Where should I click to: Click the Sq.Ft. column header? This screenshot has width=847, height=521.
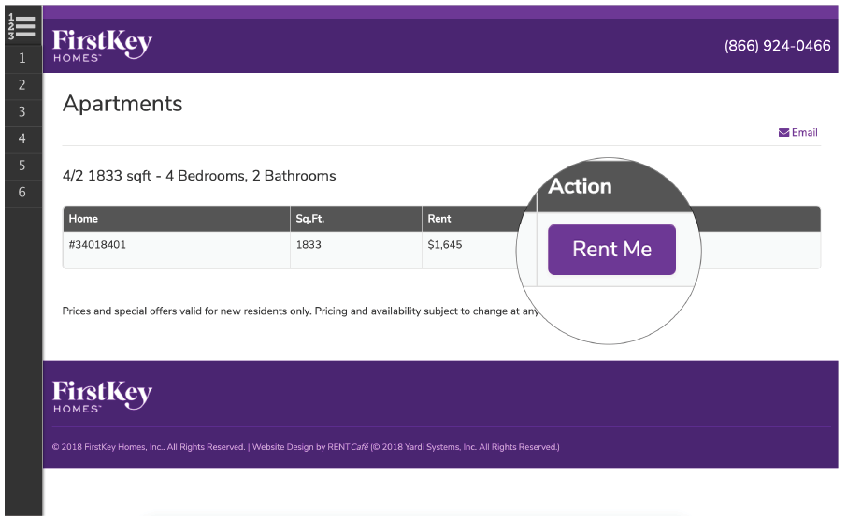click(x=310, y=219)
